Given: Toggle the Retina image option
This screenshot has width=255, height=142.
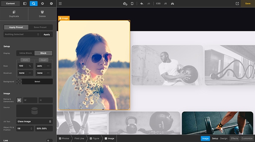Looking at the screenshot, I should (x=19, y=100).
